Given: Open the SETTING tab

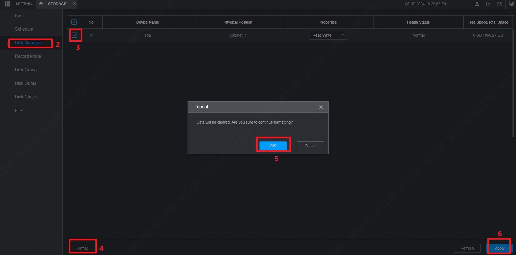Looking at the screenshot, I should (x=24, y=4).
